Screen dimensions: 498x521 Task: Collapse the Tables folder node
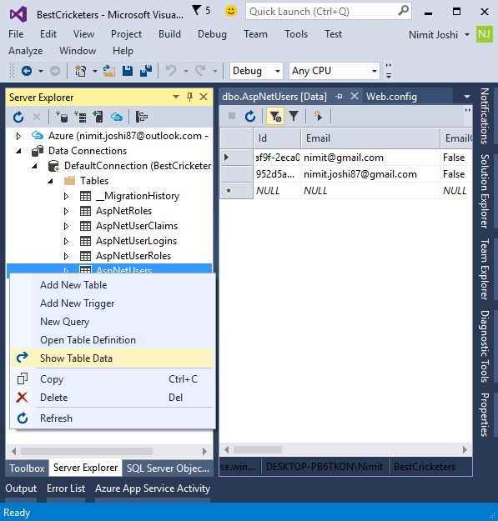50,181
